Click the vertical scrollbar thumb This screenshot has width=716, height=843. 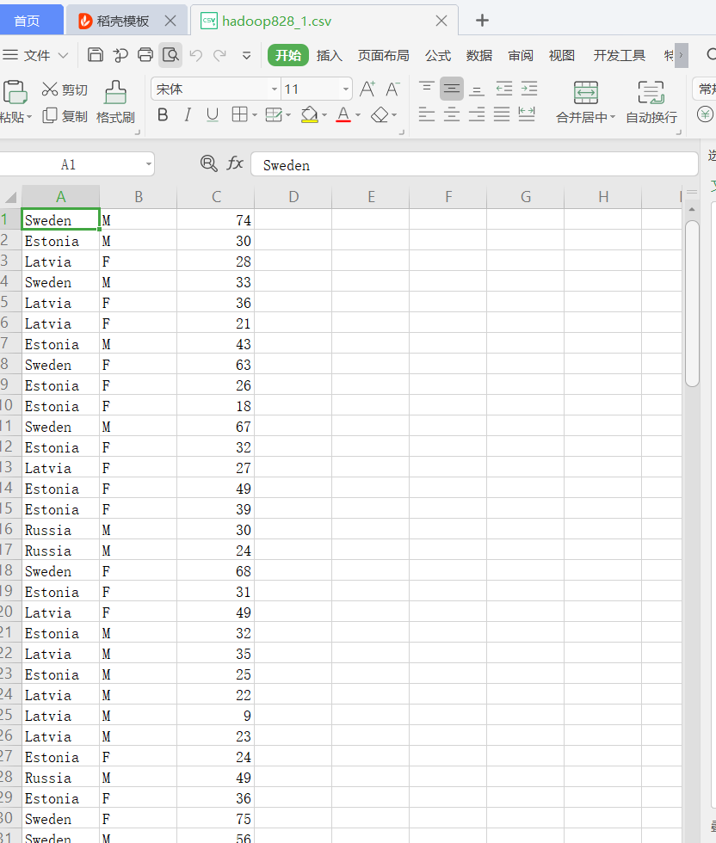coord(692,304)
